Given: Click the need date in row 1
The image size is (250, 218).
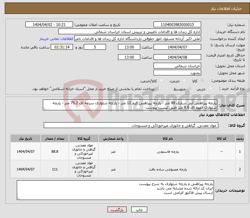Looking at the screenshot, I should pyautogui.click(x=25, y=151).
